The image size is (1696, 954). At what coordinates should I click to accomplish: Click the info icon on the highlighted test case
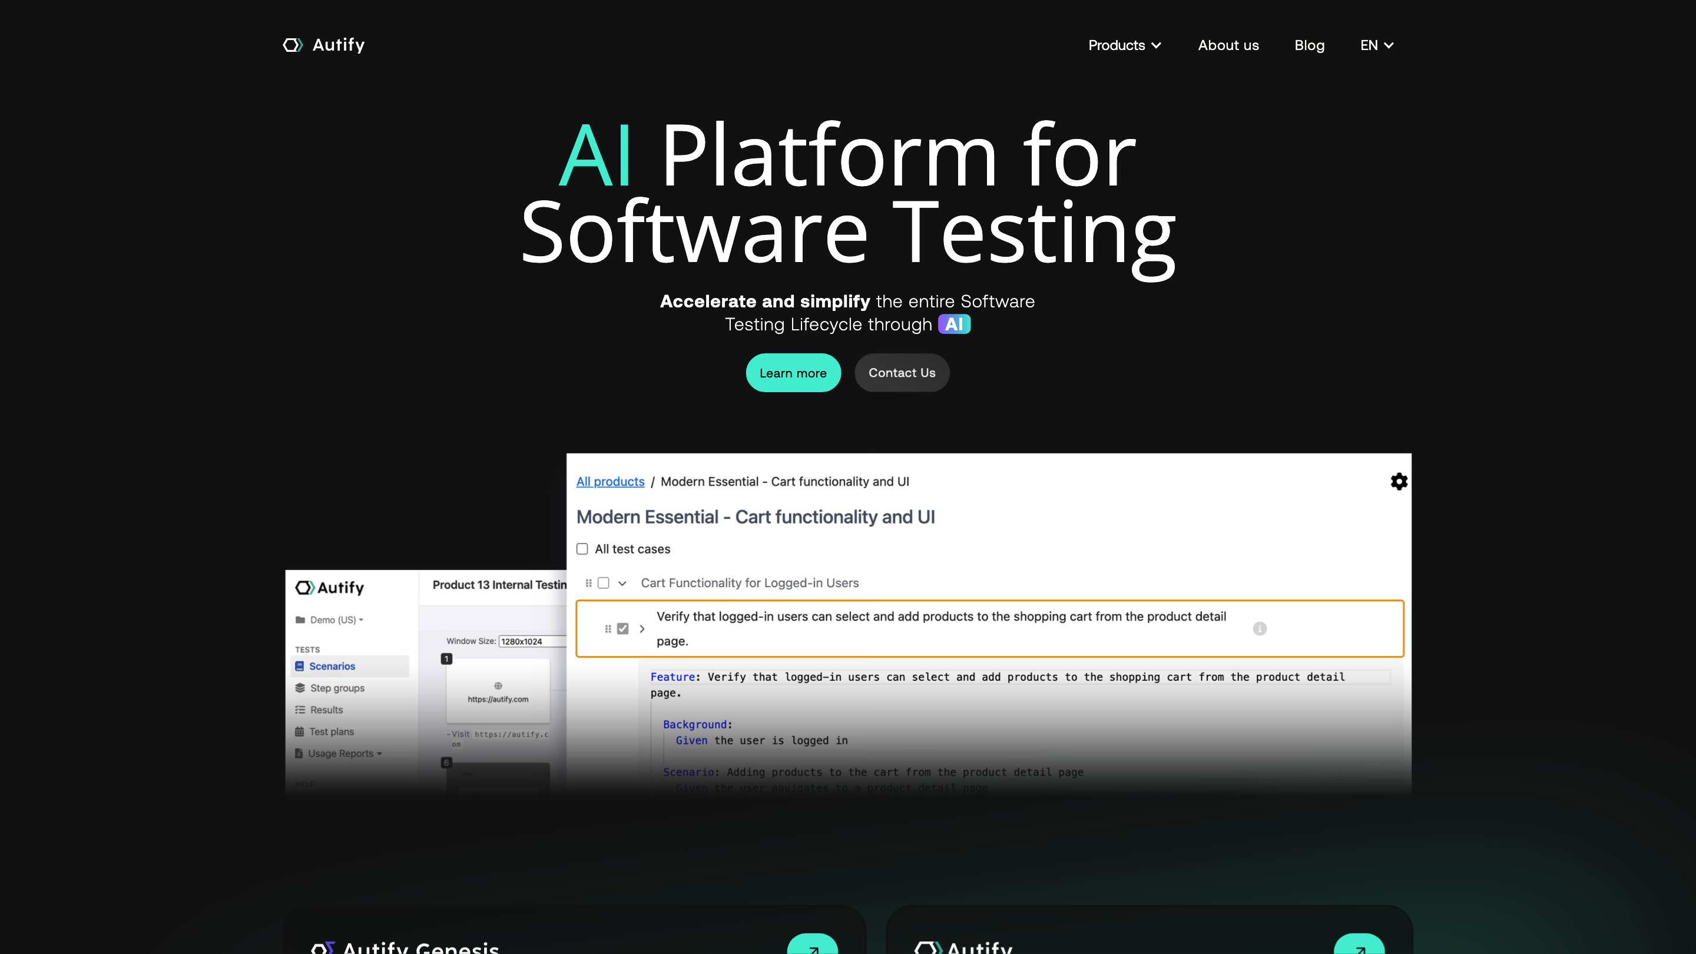tap(1260, 629)
